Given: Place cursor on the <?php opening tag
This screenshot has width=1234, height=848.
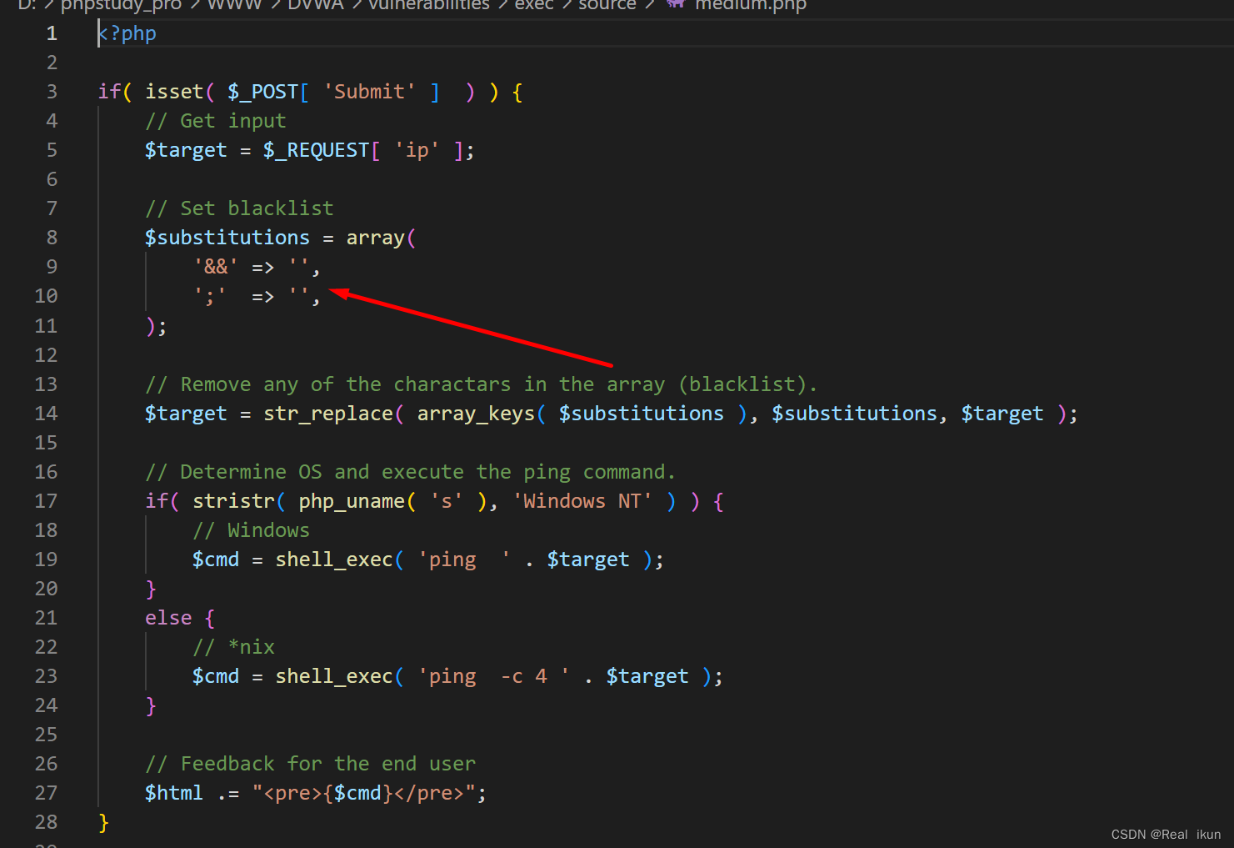Looking at the screenshot, I should (127, 33).
